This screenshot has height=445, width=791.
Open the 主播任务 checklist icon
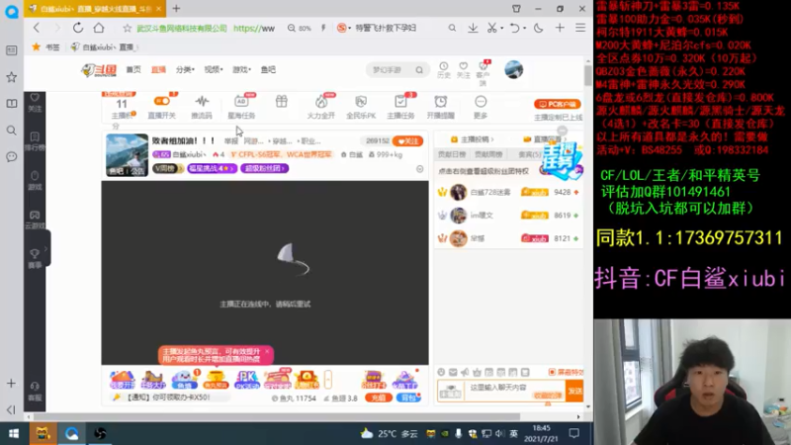[400, 107]
